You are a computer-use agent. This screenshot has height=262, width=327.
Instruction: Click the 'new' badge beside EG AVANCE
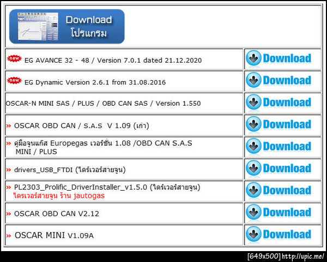point(14,58)
